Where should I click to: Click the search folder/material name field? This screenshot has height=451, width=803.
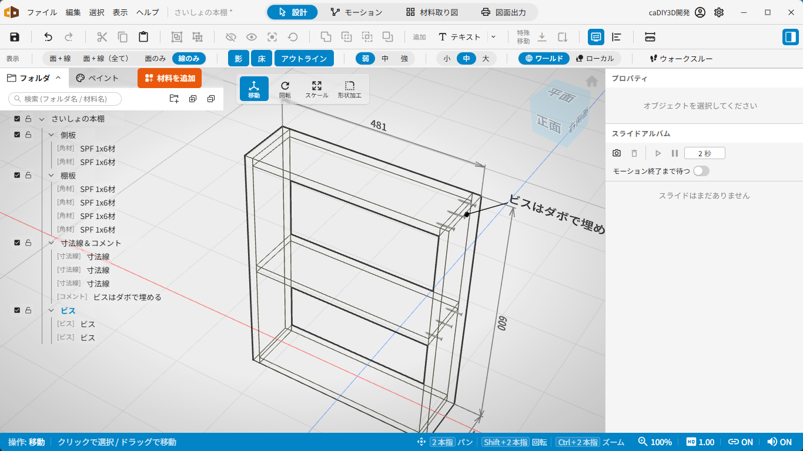65,99
